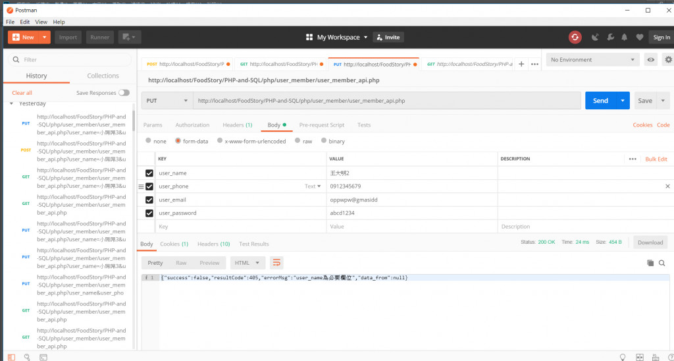Open environment quick look eye icon
The image size is (674, 361).
651,60
